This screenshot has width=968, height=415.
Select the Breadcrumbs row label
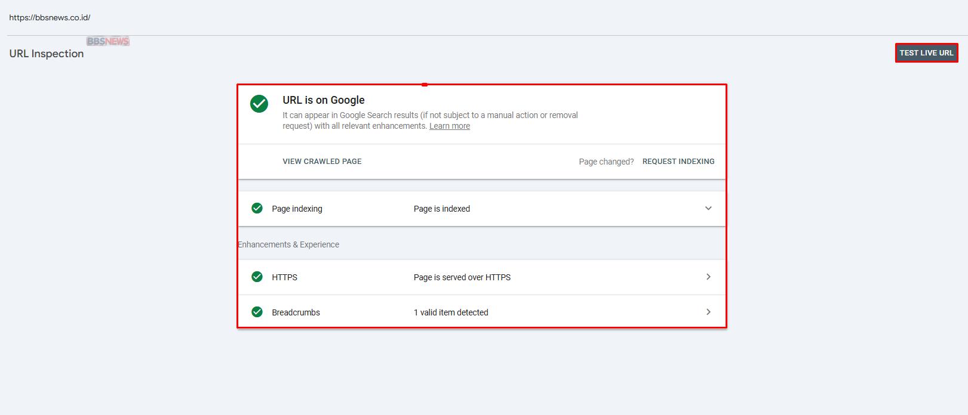click(296, 312)
